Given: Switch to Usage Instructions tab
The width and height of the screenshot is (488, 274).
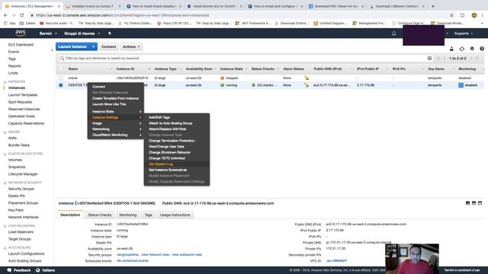Looking at the screenshot, I should point(175,215).
